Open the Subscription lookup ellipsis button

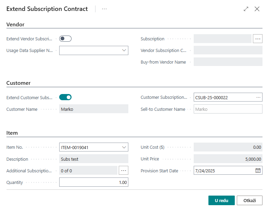(x=258, y=39)
